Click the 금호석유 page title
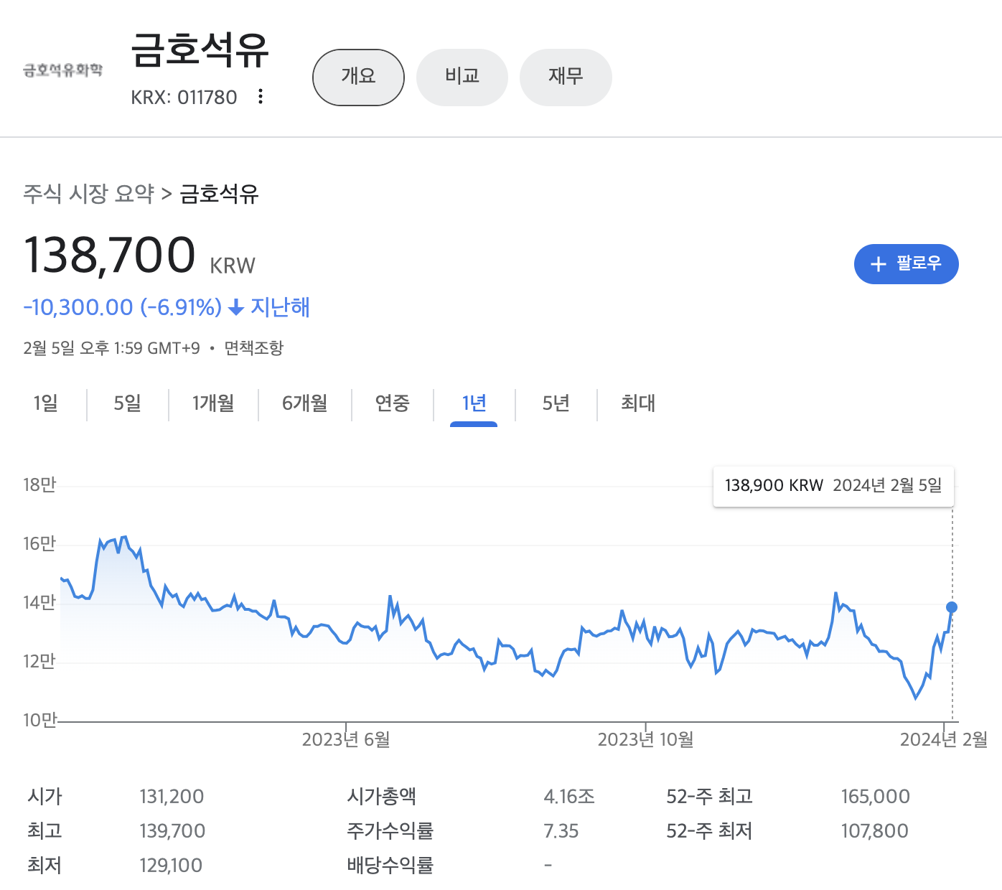This screenshot has height=890, width=1002. point(200,50)
